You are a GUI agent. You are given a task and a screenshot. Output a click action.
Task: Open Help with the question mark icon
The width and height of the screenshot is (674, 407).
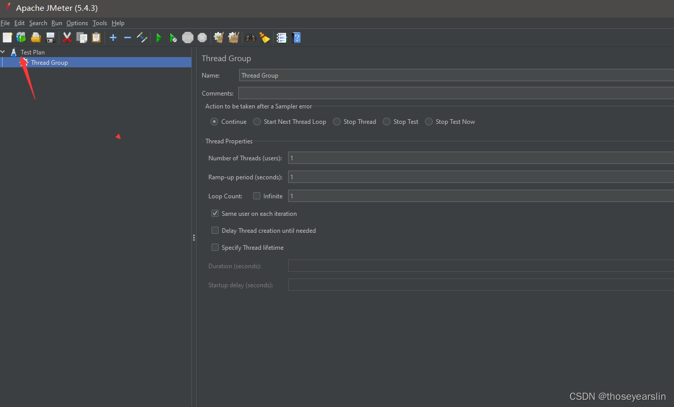click(296, 38)
